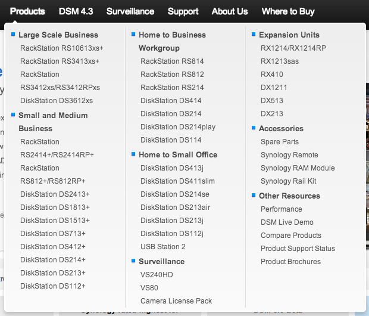The width and height of the screenshot is (369, 316).
Task: Open VS80 product link
Action: tap(149, 288)
